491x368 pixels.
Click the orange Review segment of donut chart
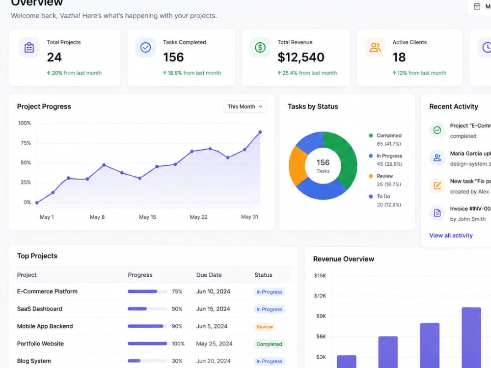pyautogui.click(x=298, y=166)
